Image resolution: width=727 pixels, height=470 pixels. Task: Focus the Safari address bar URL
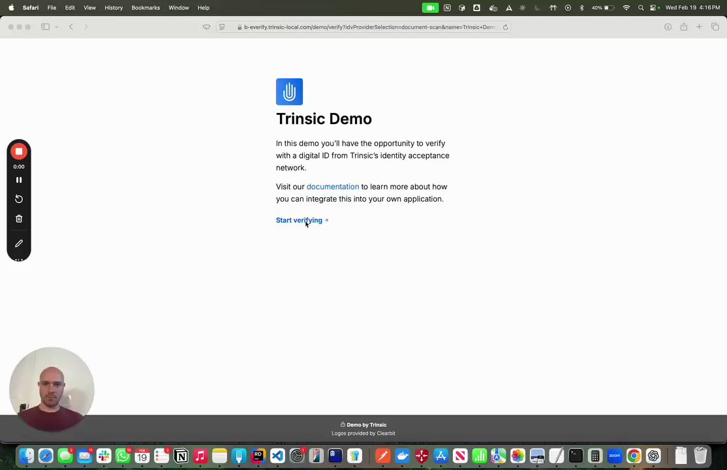pyautogui.click(x=369, y=27)
